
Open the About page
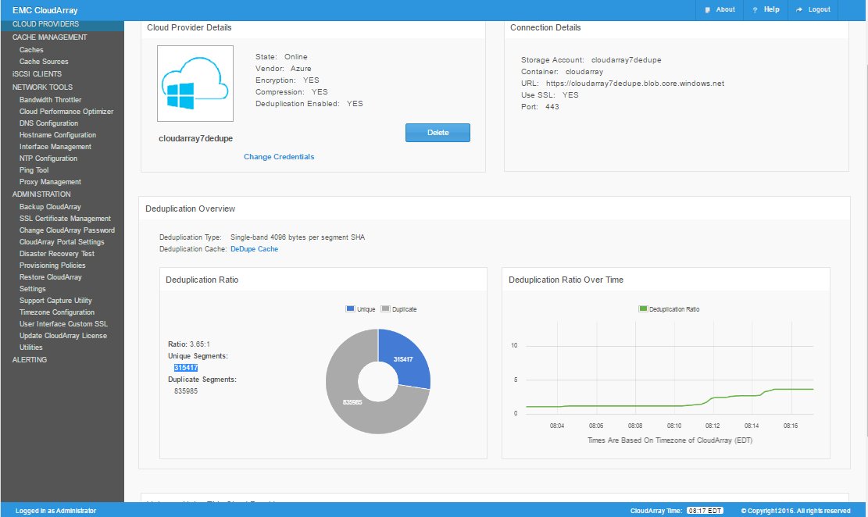click(x=720, y=10)
